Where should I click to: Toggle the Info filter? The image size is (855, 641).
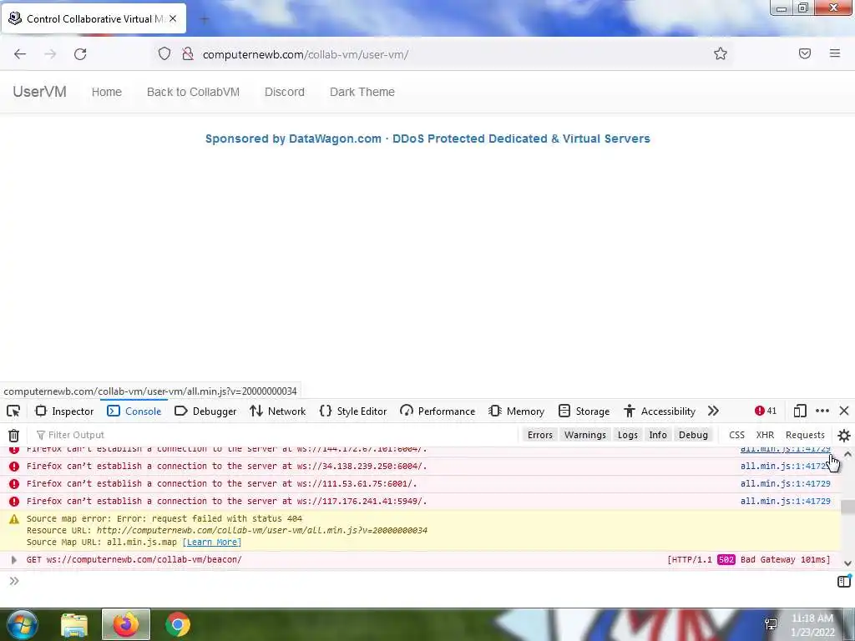click(658, 435)
